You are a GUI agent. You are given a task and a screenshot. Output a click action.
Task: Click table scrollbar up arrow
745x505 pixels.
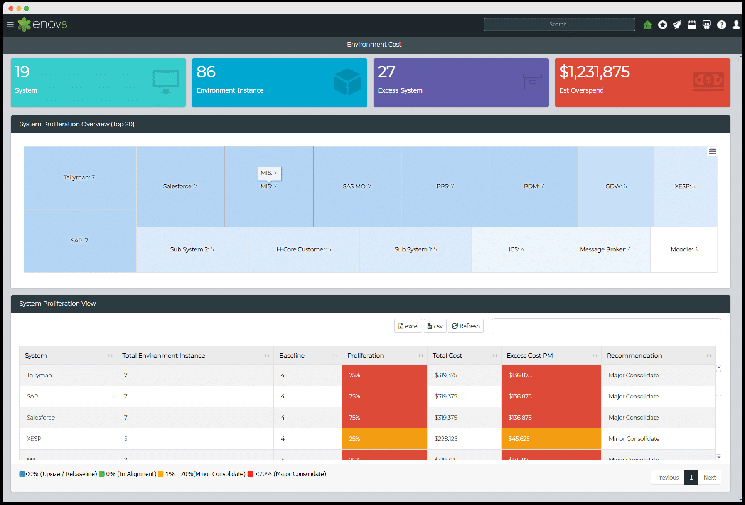[x=718, y=368]
